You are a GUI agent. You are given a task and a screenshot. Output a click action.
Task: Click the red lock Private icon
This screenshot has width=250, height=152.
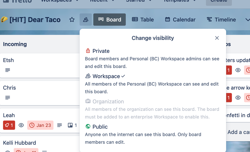(x=88, y=51)
